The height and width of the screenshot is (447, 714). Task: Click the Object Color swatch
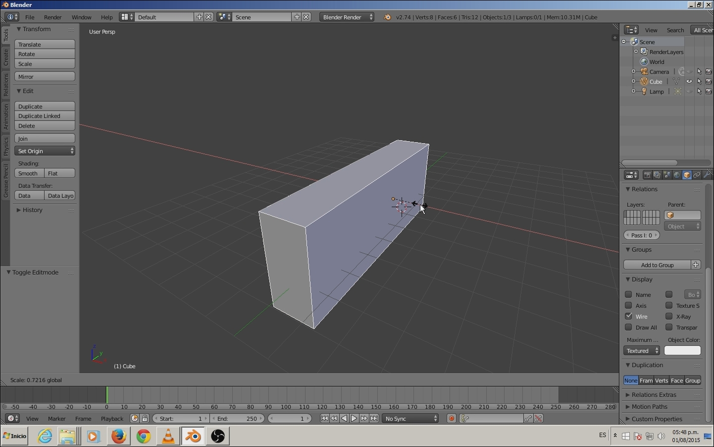[682, 351]
